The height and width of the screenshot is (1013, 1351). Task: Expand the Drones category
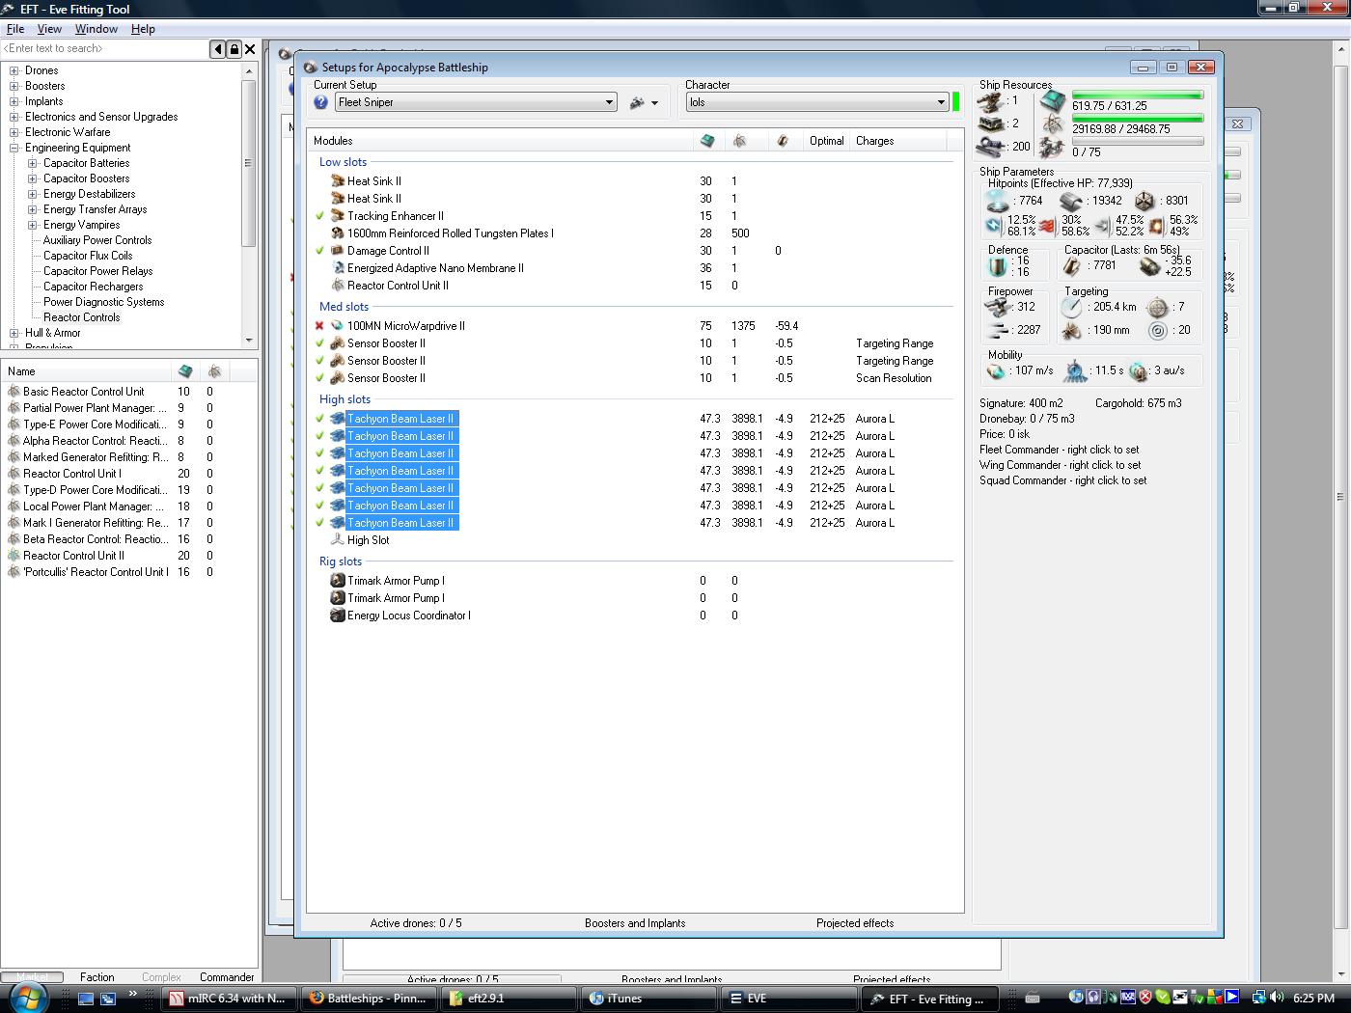(14, 70)
